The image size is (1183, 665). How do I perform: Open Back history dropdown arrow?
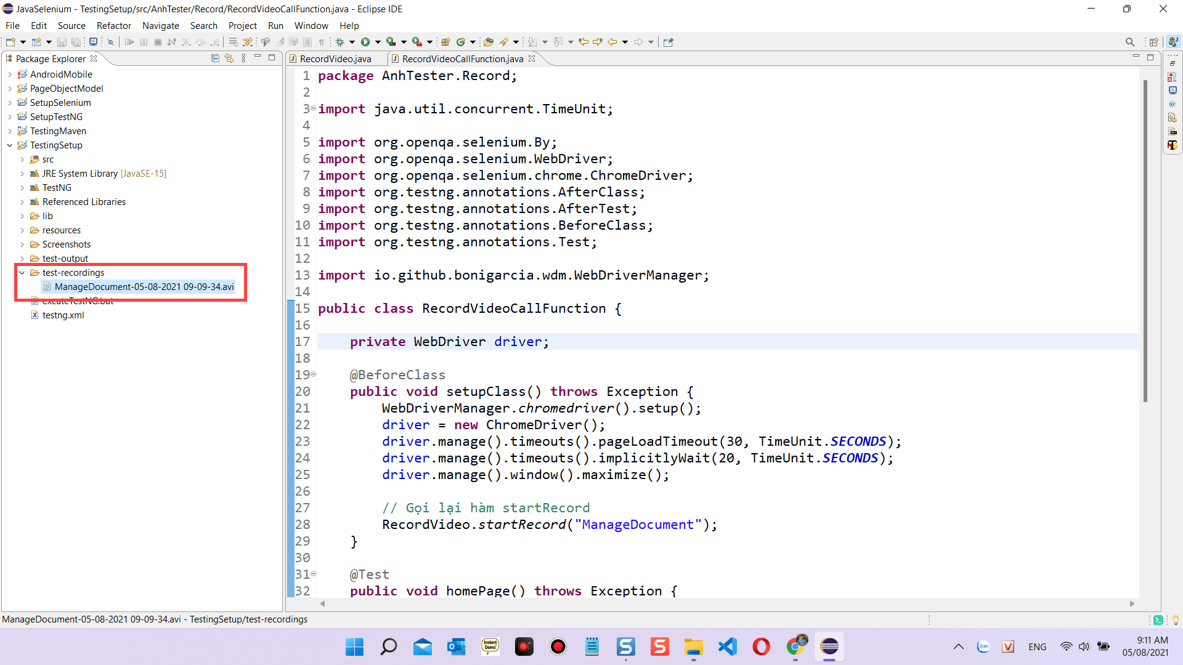point(625,42)
